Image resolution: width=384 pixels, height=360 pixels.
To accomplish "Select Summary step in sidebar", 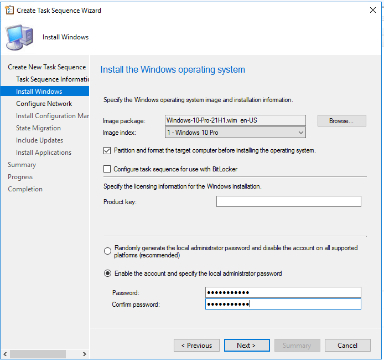I will (22, 165).
